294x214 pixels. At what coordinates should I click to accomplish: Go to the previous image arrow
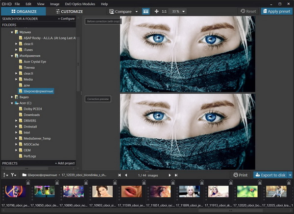click(126, 174)
